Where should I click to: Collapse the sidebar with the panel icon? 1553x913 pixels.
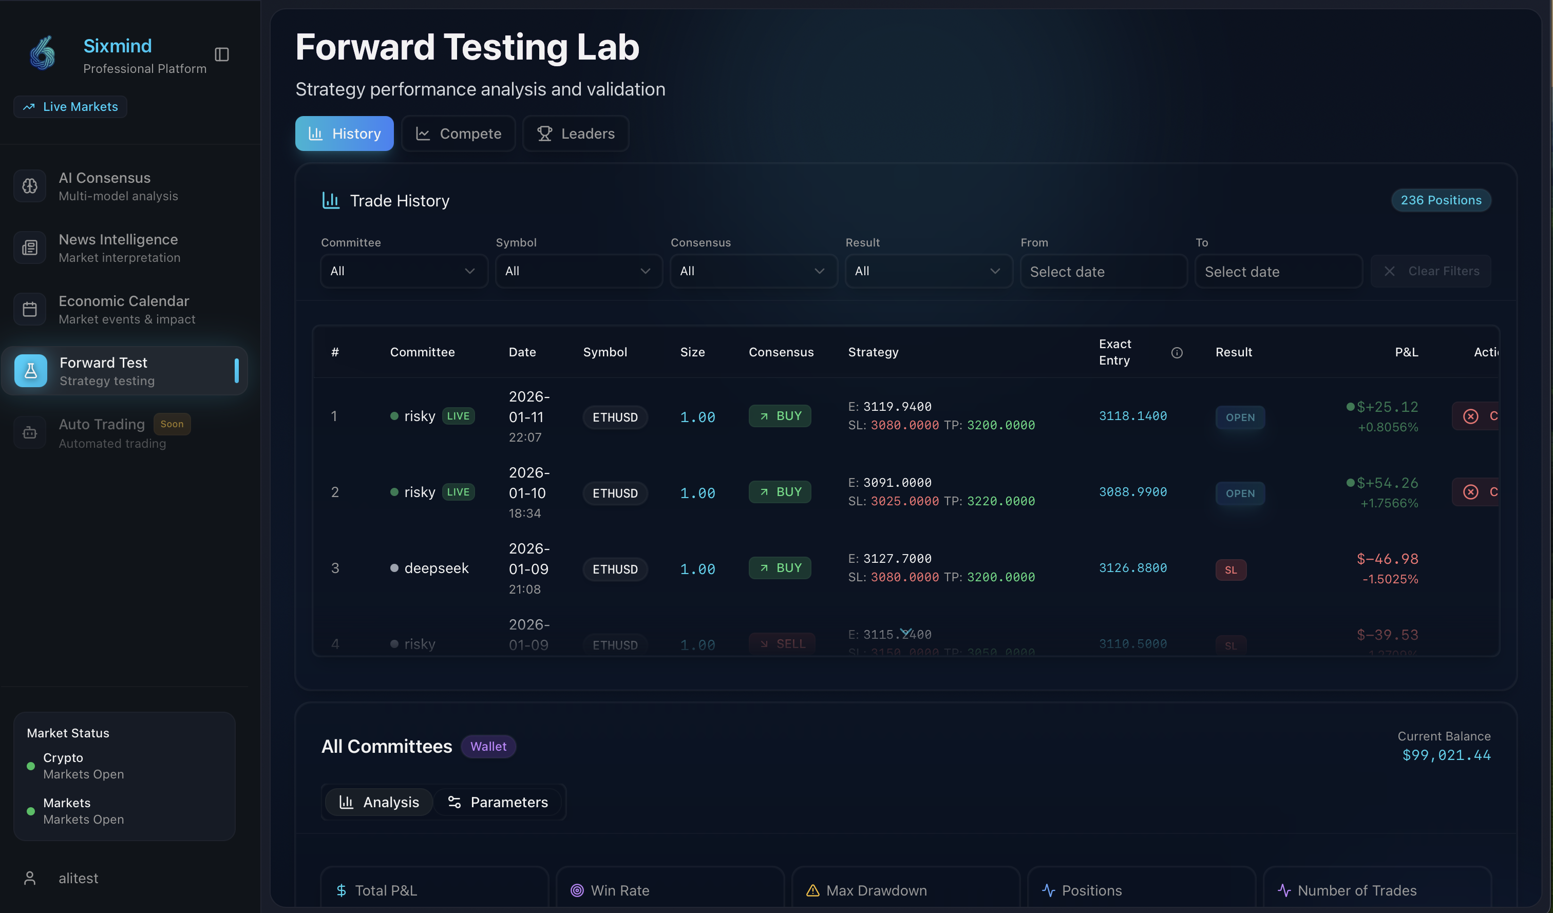point(222,55)
